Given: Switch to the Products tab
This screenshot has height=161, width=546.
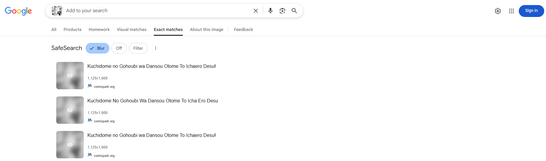Looking at the screenshot, I should click(72, 29).
